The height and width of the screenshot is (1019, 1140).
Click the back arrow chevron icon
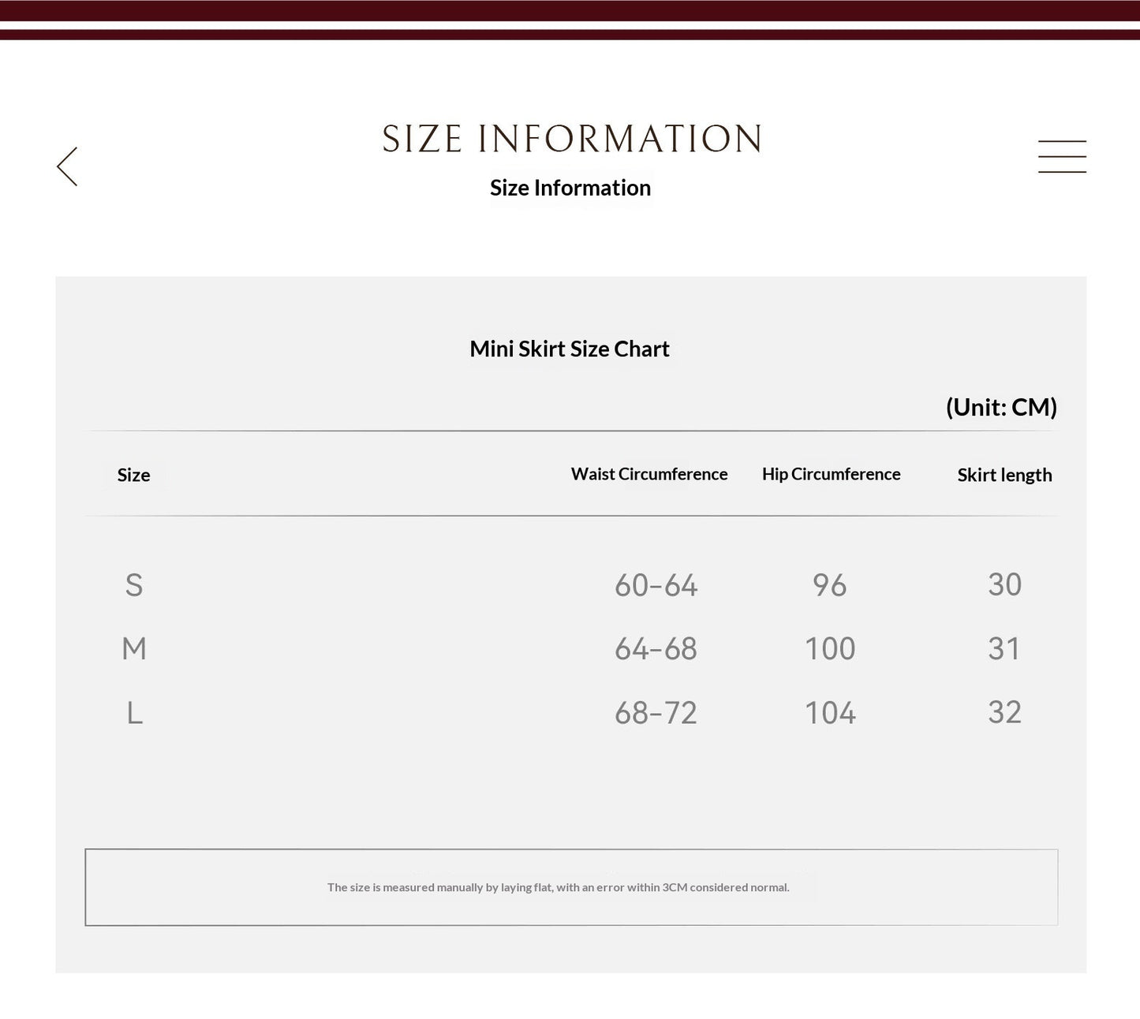tap(67, 166)
